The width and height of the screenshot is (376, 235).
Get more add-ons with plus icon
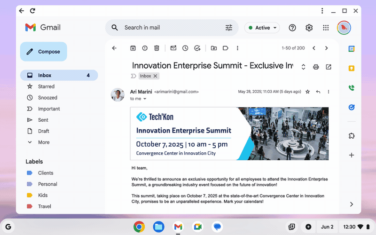pyautogui.click(x=352, y=155)
